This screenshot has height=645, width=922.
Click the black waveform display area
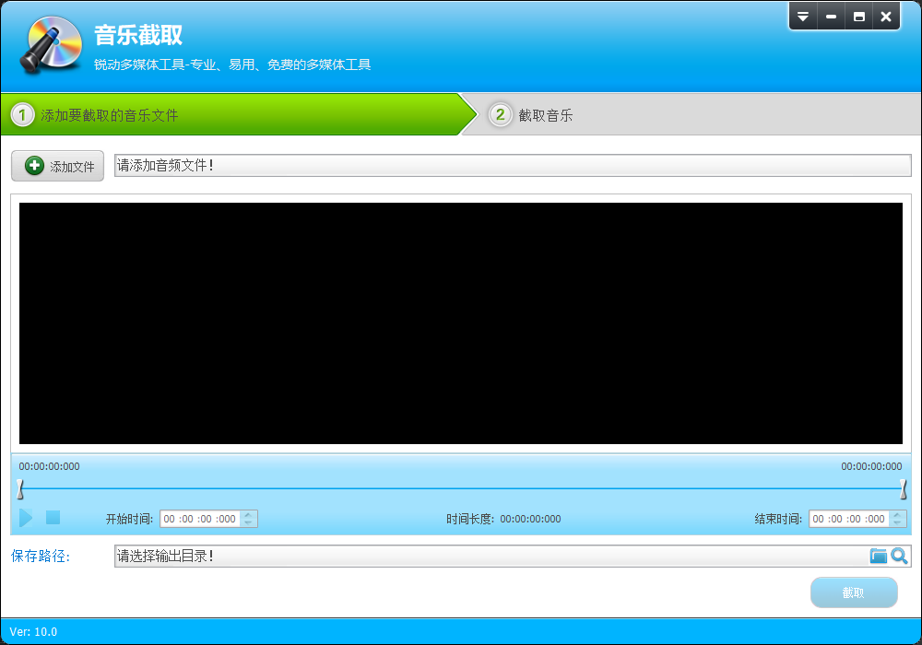coord(461,323)
